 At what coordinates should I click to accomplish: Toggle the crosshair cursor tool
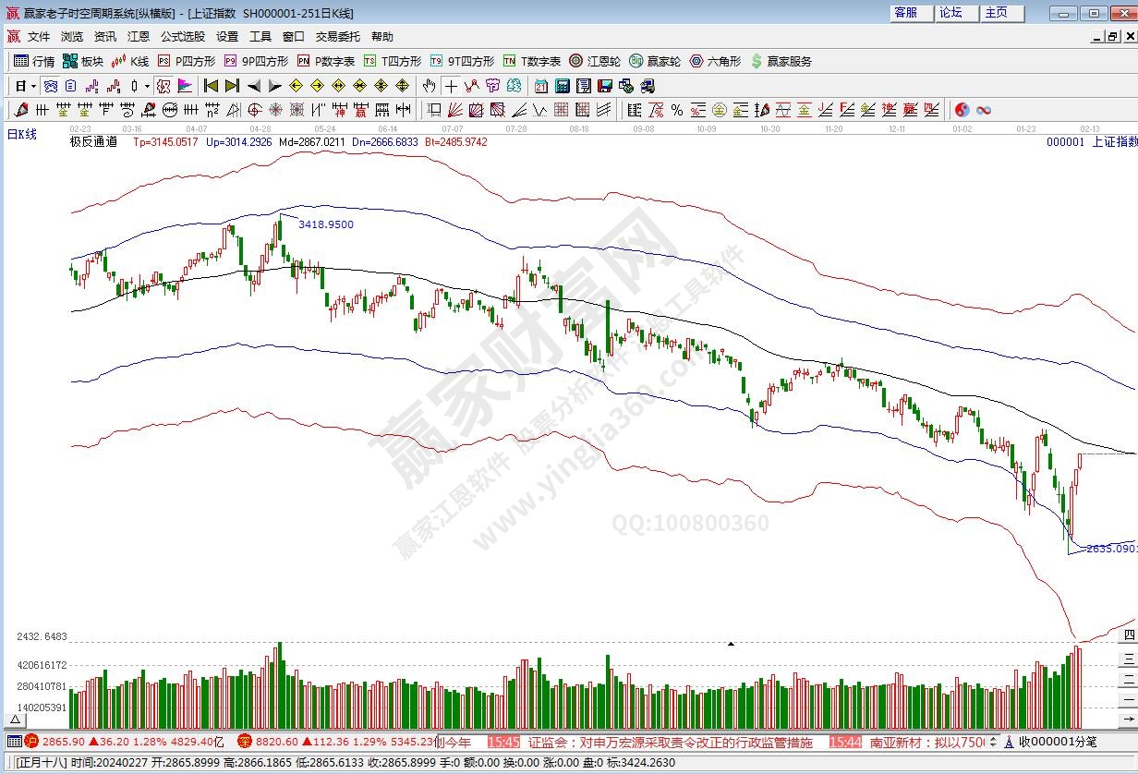tap(451, 86)
